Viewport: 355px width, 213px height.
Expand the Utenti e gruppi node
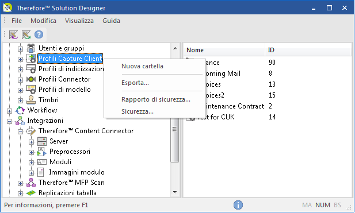click(20, 49)
